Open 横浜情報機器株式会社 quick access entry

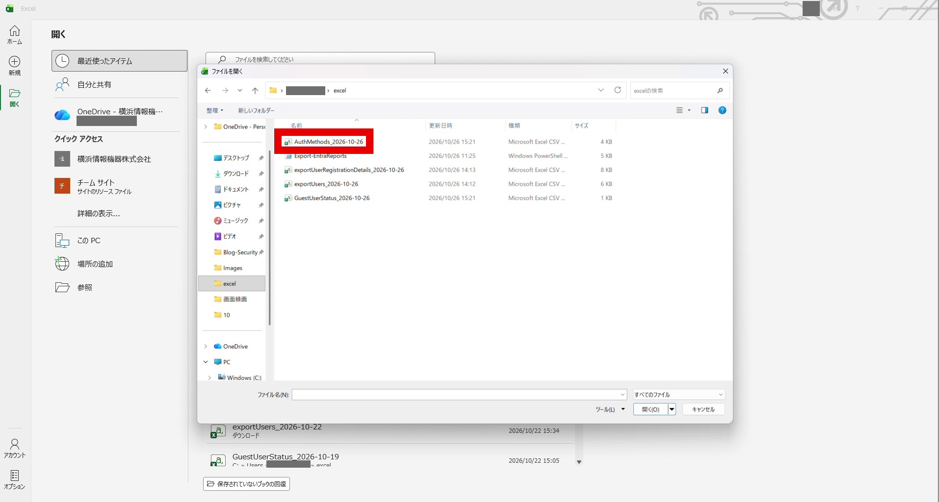(x=120, y=159)
